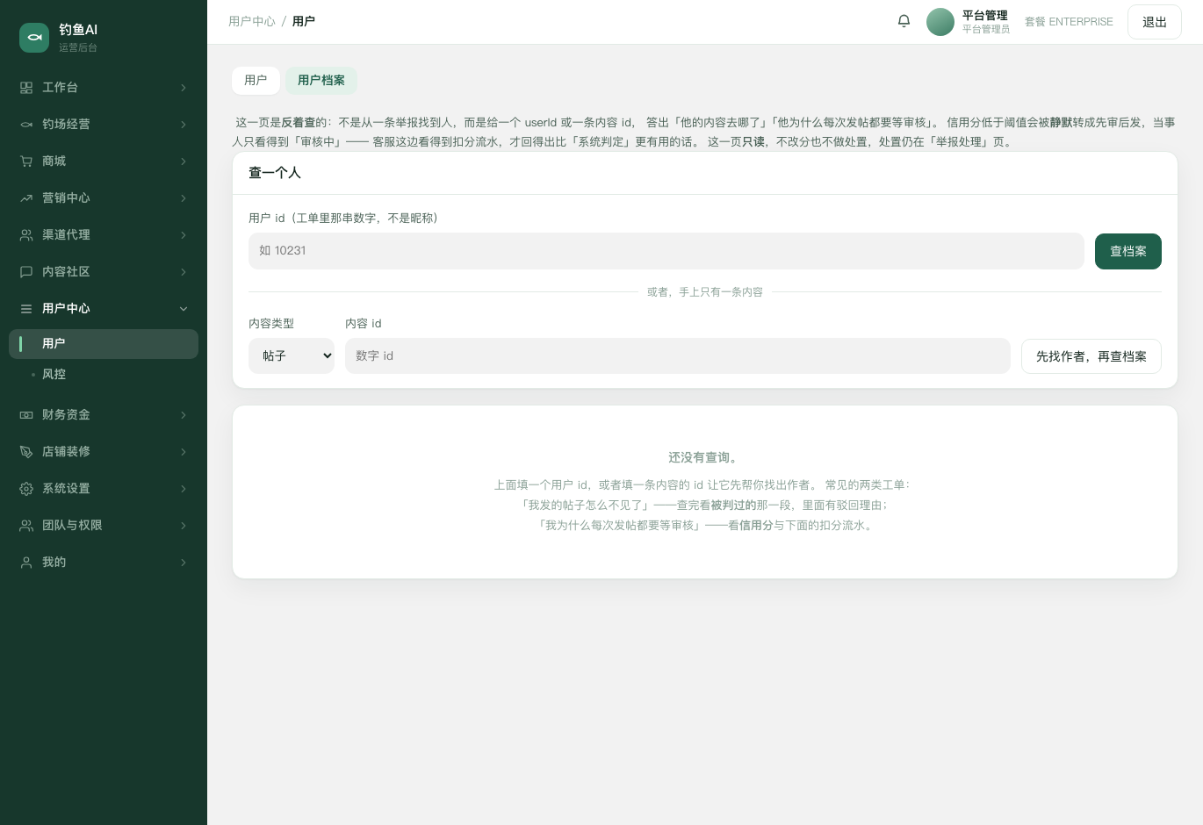Select 用户 in the sidebar submenu
The height and width of the screenshot is (825, 1203).
(x=104, y=344)
